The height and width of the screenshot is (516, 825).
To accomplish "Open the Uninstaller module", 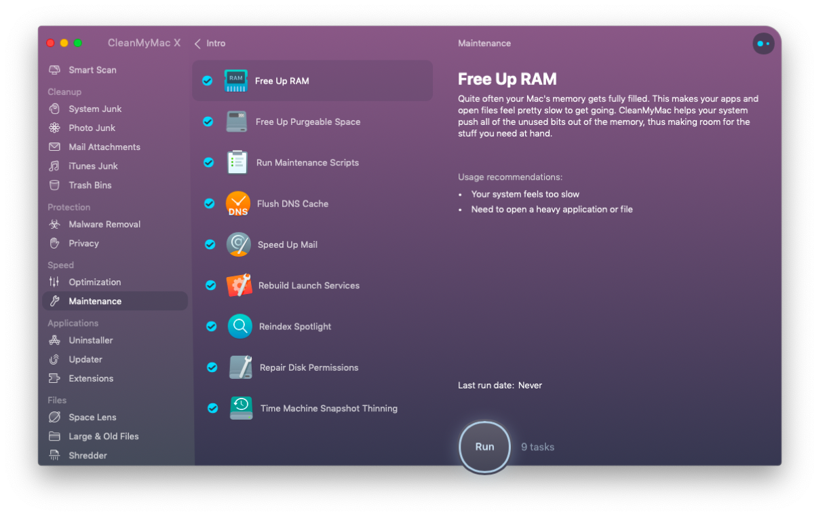I will (115, 340).
